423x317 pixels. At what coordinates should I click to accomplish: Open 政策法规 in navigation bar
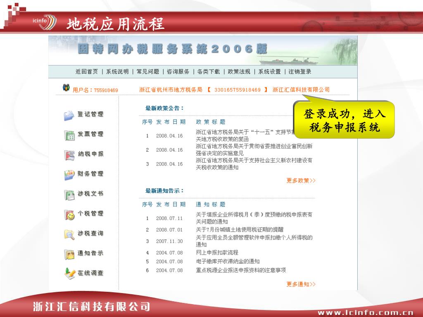pos(239,71)
